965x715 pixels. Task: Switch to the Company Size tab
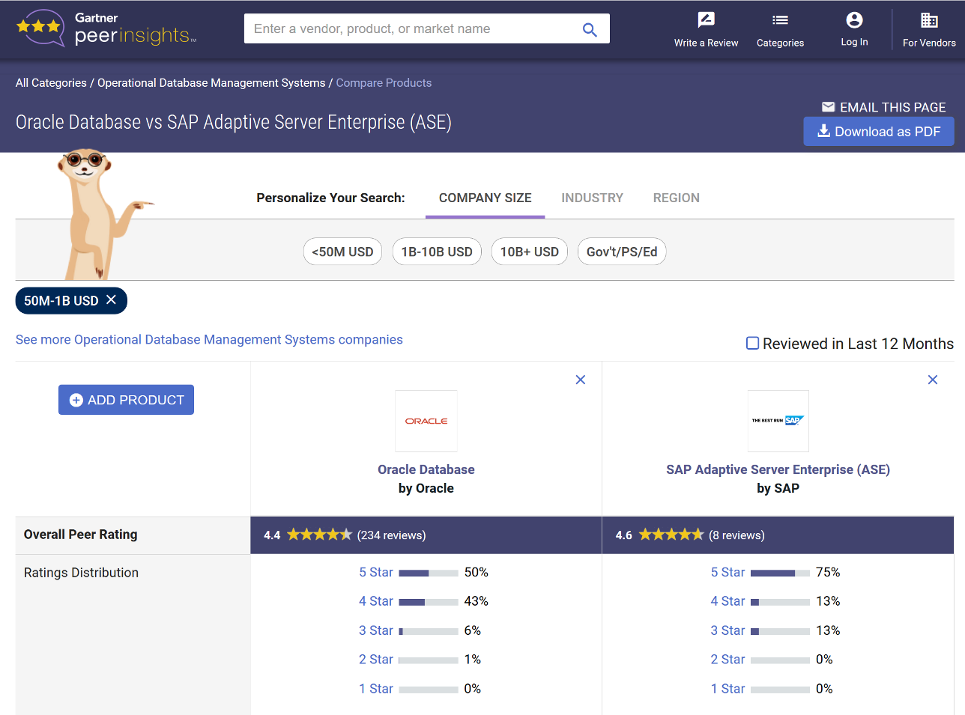[x=485, y=198]
